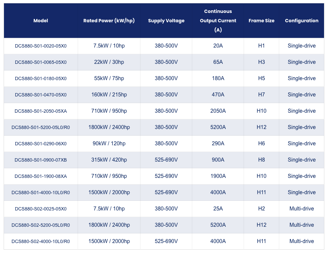Click 7.5kW / 10hp in the DCS880-S02-0025-05X0 row

(x=109, y=208)
